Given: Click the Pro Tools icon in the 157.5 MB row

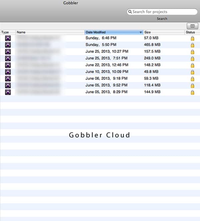Looking at the screenshot, I should pyautogui.click(x=8, y=52).
